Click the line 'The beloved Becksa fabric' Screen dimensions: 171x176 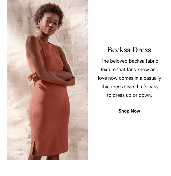[129, 61]
